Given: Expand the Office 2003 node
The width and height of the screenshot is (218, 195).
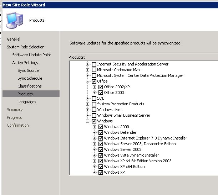Looking at the screenshot, I should pyautogui.click(x=94, y=93).
